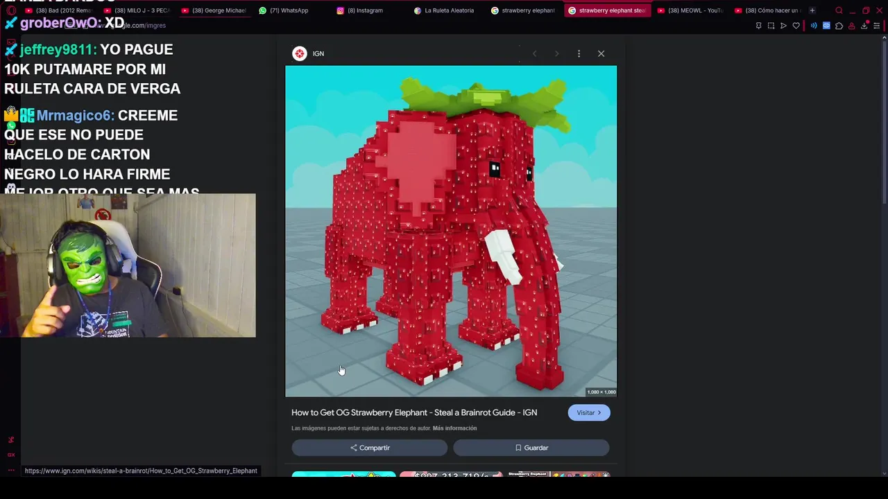Click the blue eye extension icon
Viewport: 888px width, 499px height.
pyautogui.click(x=826, y=26)
